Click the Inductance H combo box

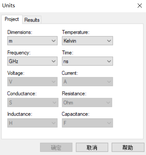point(32,123)
